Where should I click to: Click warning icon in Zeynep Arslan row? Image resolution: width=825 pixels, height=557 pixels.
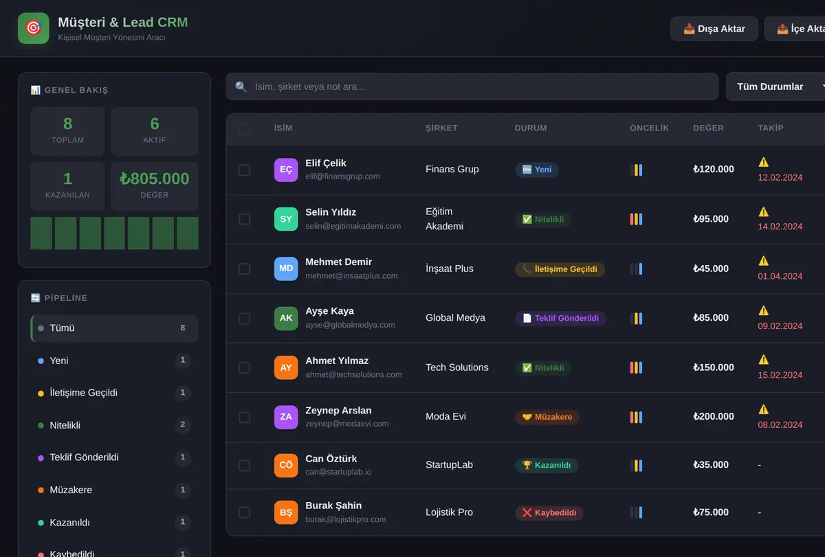(764, 409)
